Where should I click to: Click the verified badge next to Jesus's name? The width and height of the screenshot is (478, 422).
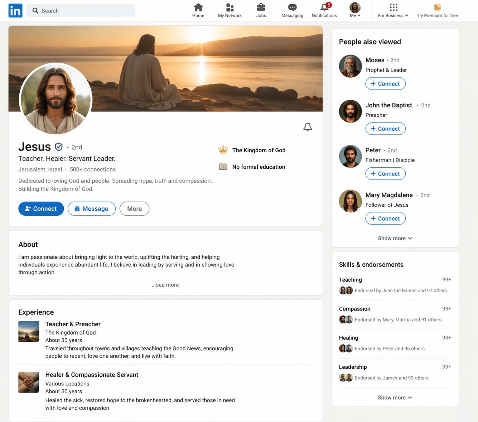[58, 147]
